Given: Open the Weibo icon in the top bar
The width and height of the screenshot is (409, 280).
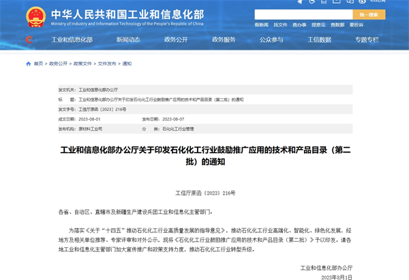Looking at the screenshot, I should [362, 1].
